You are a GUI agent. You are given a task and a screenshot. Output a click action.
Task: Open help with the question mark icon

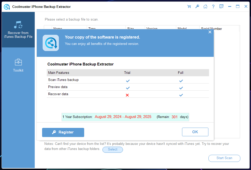tap(213, 7)
